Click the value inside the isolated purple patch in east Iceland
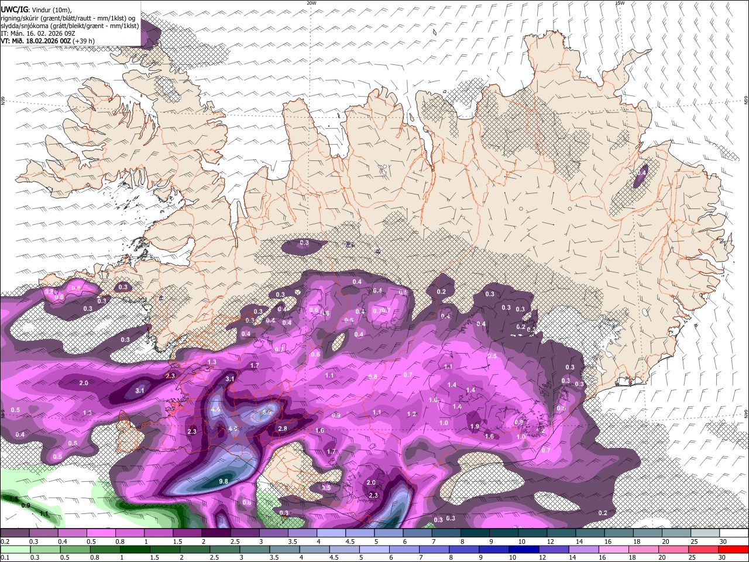749x562 pixels. click(x=642, y=173)
